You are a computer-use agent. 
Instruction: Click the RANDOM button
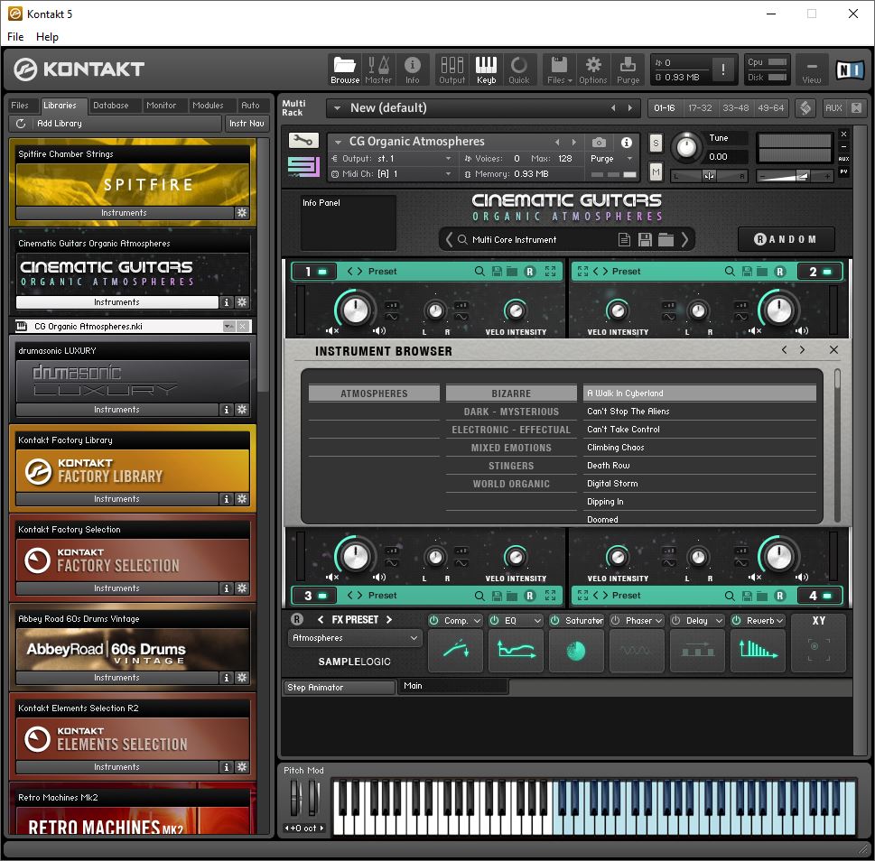tap(787, 239)
